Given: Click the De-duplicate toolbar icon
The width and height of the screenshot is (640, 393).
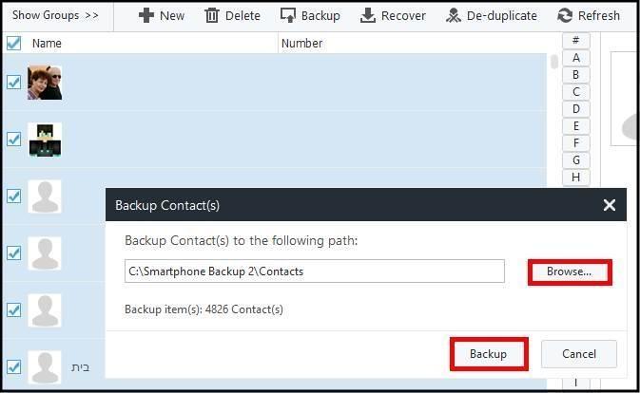Looking at the screenshot, I should (454, 15).
